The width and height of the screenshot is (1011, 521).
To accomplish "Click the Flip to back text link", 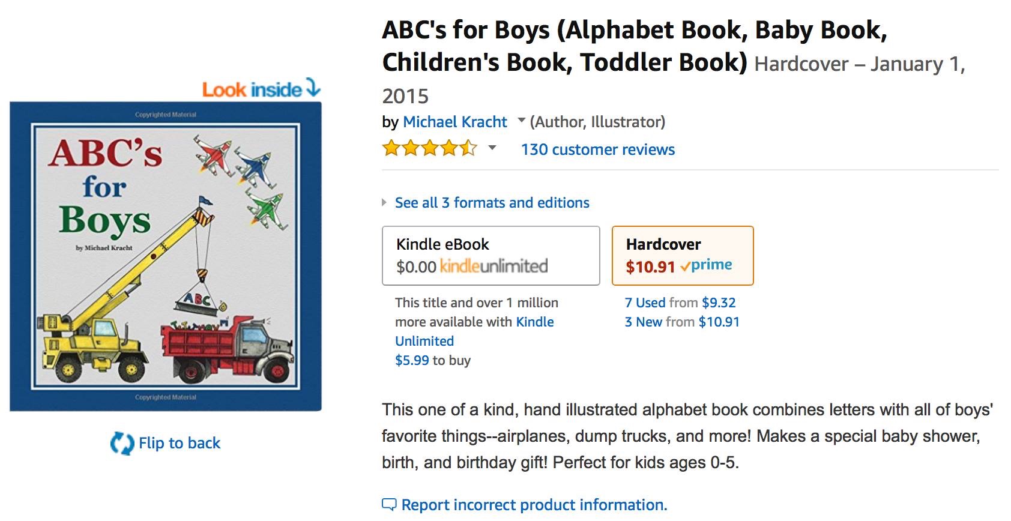I will pyautogui.click(x=180, y=443).
